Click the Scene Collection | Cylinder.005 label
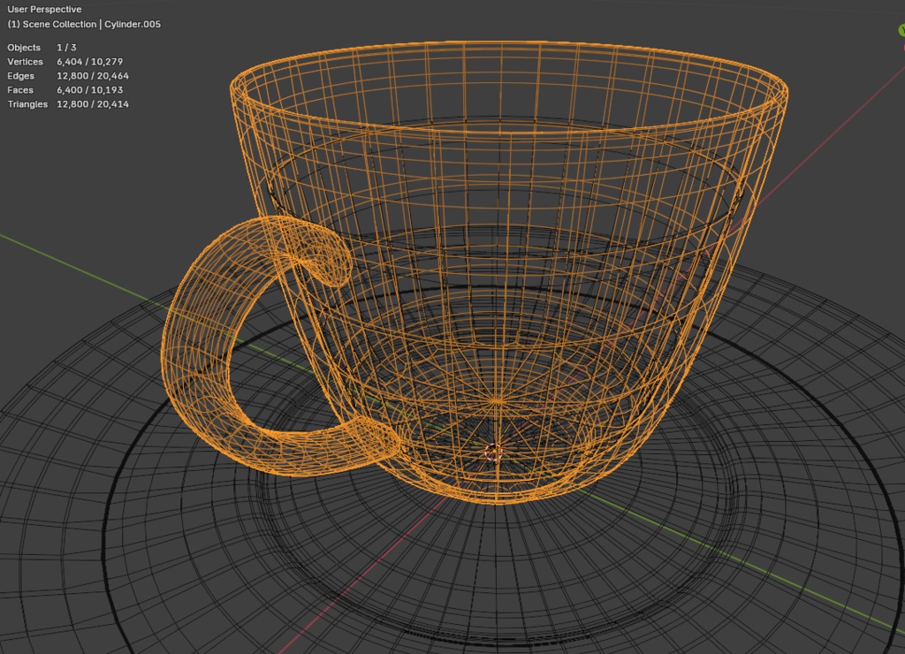 coord(84,24)
